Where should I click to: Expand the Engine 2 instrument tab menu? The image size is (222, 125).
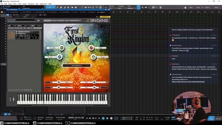(x=106, y=12)
